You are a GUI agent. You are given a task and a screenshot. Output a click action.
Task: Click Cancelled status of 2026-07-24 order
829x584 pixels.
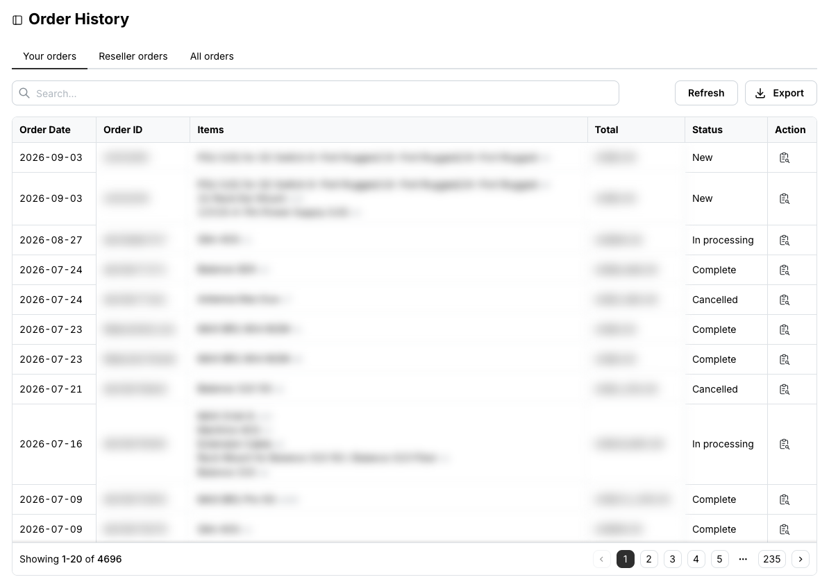pyautogui.click(x=715, y=300)
